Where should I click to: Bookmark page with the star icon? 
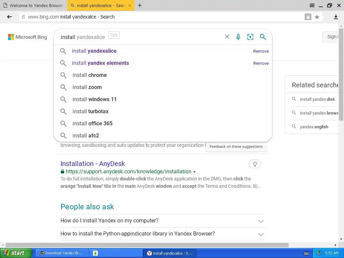(x=317, y=17)
